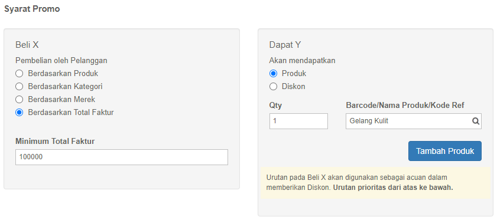Screen dimensions: 497x220
Task: Click the Barcode/Nama Produk/Kode Ref label
Action: 405,106
